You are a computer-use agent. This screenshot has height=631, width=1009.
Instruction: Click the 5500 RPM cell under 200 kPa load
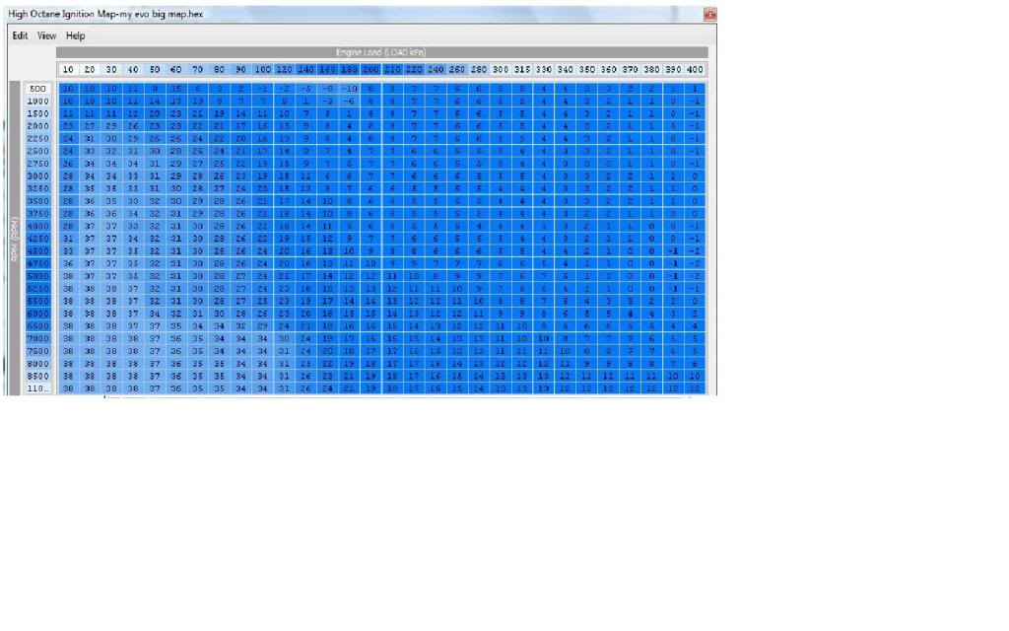(x=370, y=301)
